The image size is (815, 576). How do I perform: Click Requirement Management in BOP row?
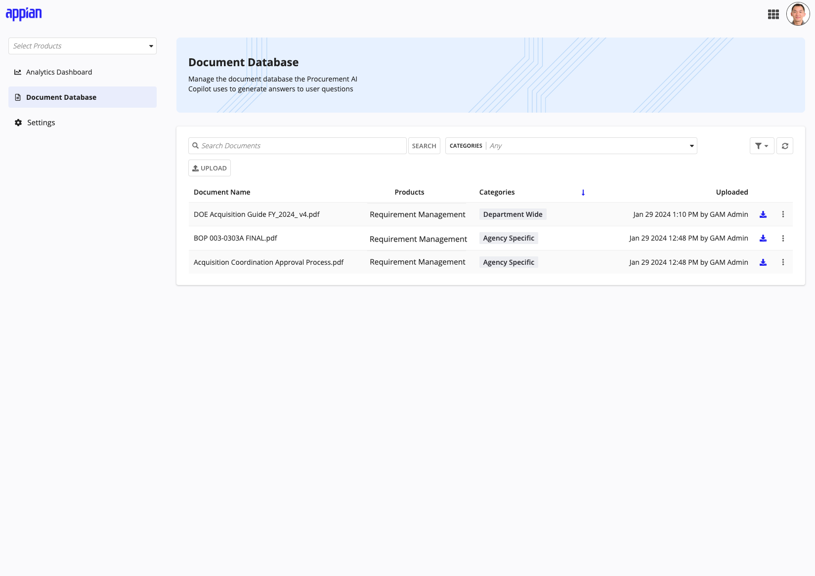(x=418, y=239)
